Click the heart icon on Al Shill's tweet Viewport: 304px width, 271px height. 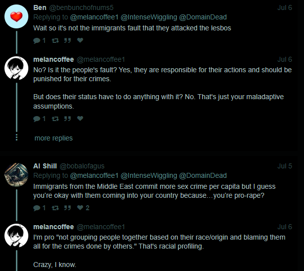pos(80,208)
